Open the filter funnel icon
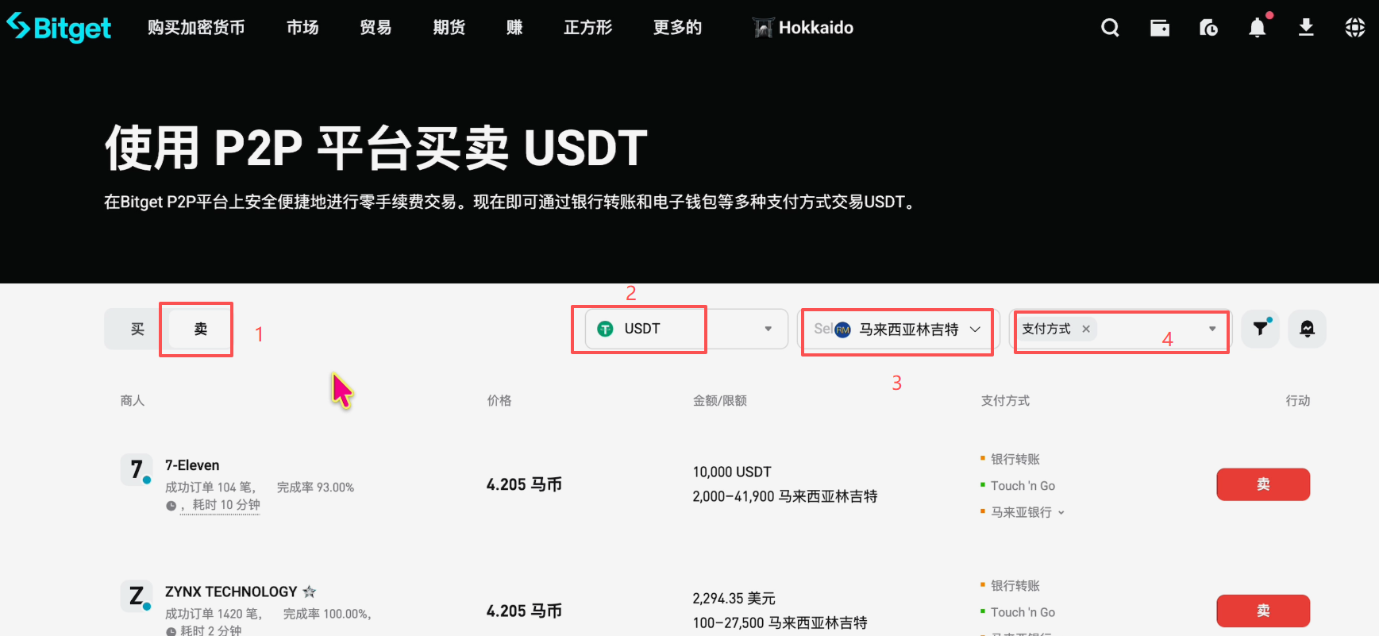Image resolution: width=1379 pixels, height=636 pixels. coord(1261,329)
